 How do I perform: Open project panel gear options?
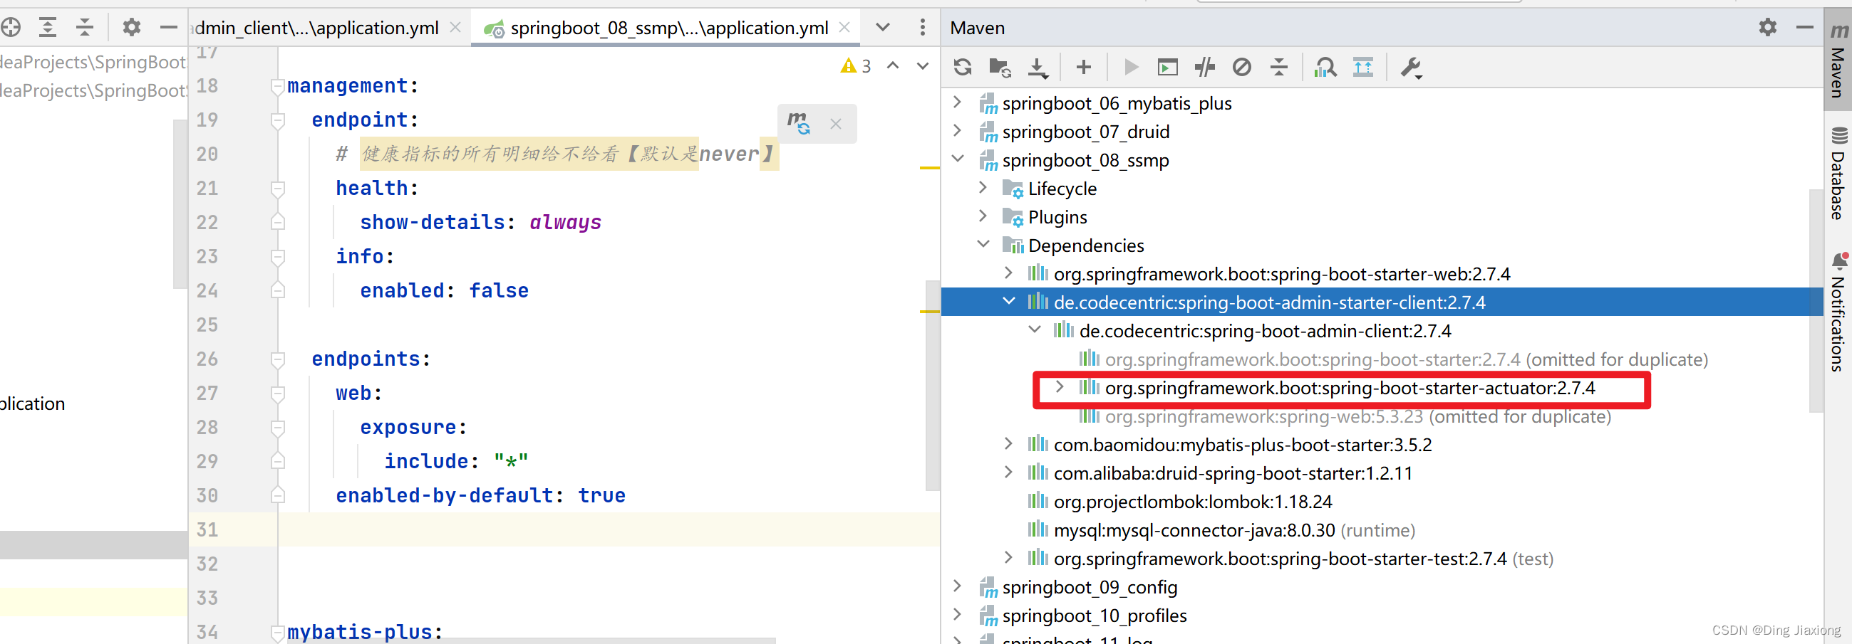pos(131,27)
